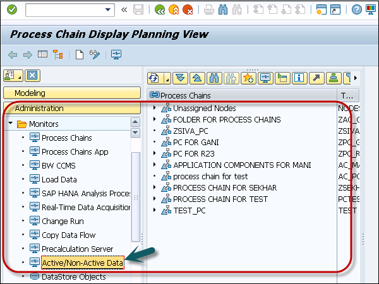Click the Save diskette icon

[x=138, y=10]
